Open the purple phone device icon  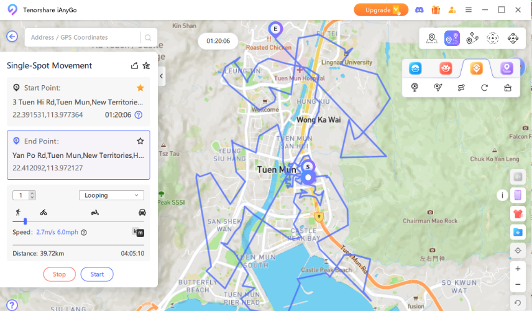coord(518,195)
